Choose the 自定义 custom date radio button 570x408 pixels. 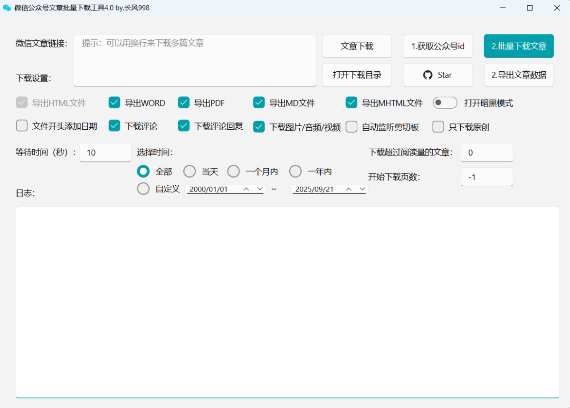(x=143, y=189)
